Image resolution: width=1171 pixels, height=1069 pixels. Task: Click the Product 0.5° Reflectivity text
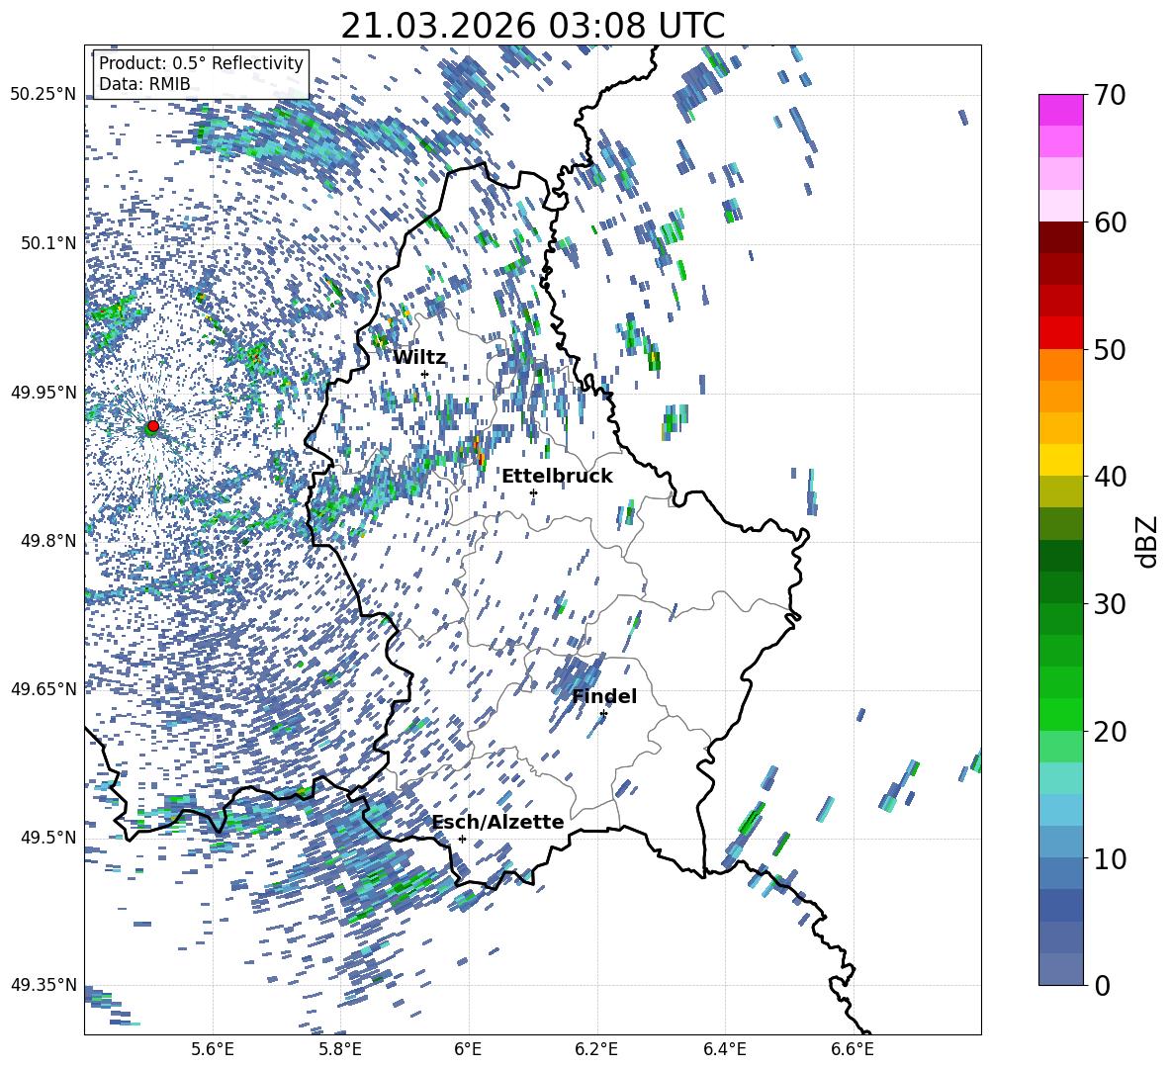[201, 63]
